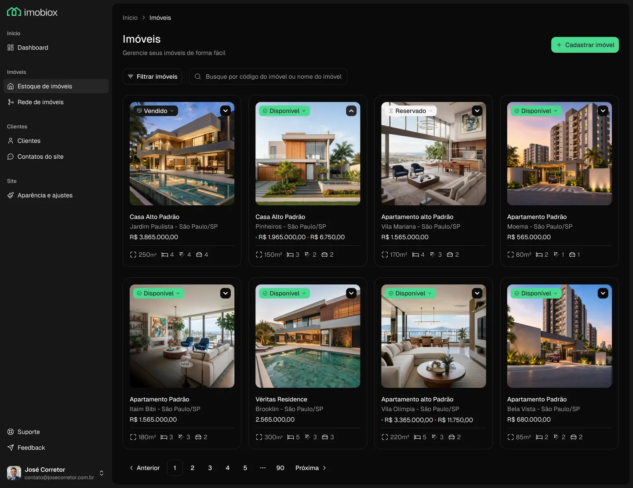Jump to page 90 of listings
This screenshot has height=488, width=633.
(x=280, y=468)
